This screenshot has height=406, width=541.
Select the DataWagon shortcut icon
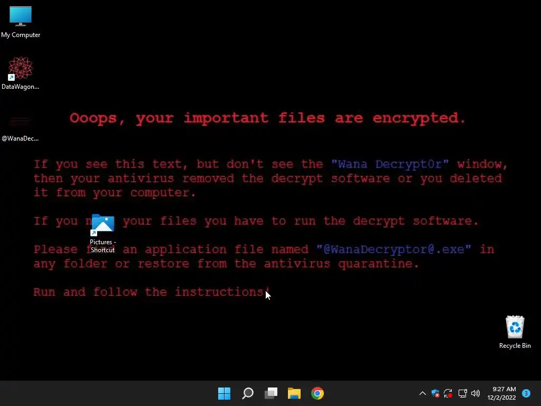point(21,73)
